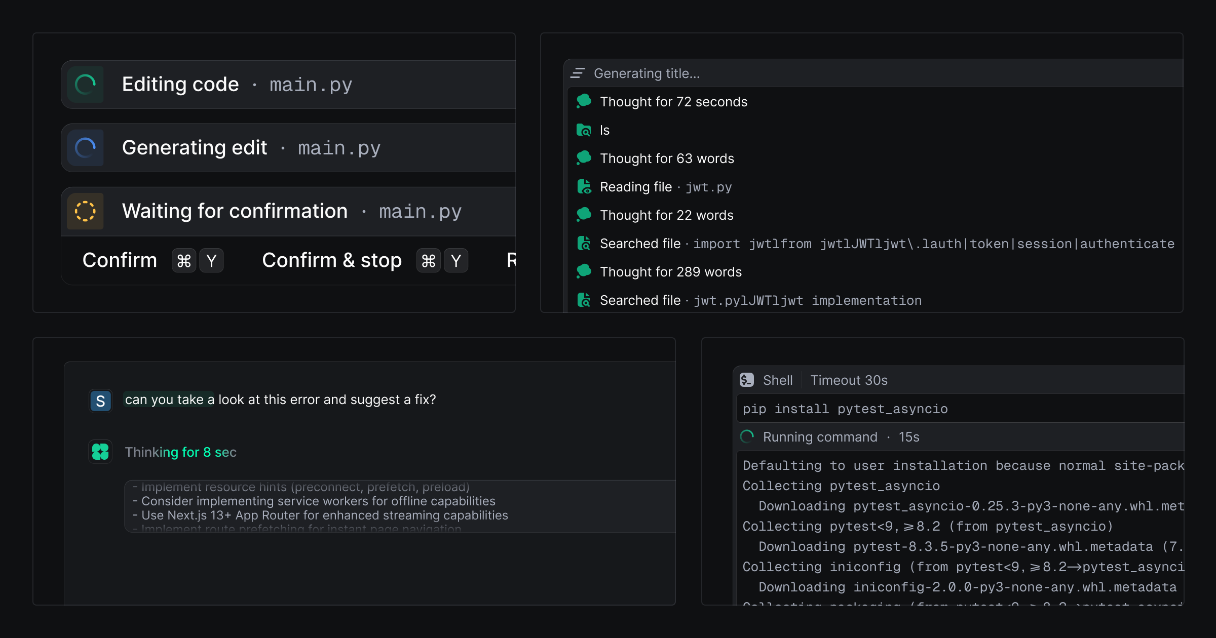Click the blue Generating edit spinner icon
Image resolution: width=1216 pixels, height=638 pixels.
coord(85,148)
